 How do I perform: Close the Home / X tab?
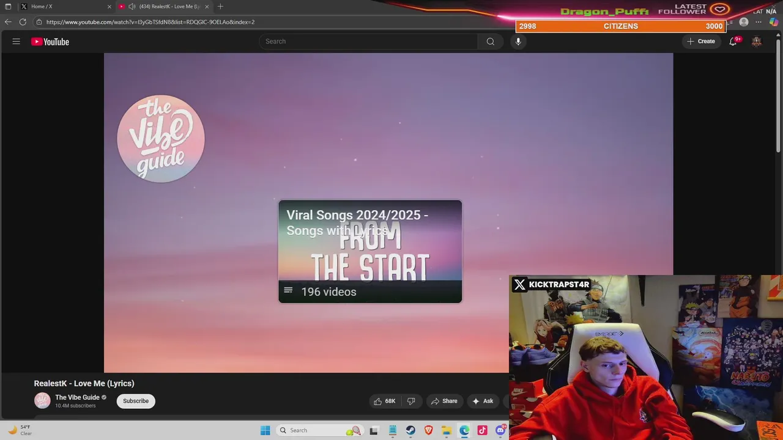[109, 6]
